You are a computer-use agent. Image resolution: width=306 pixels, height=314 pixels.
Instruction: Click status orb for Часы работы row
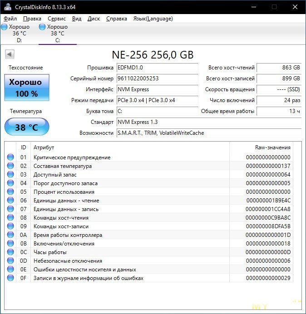pos(10,252)
